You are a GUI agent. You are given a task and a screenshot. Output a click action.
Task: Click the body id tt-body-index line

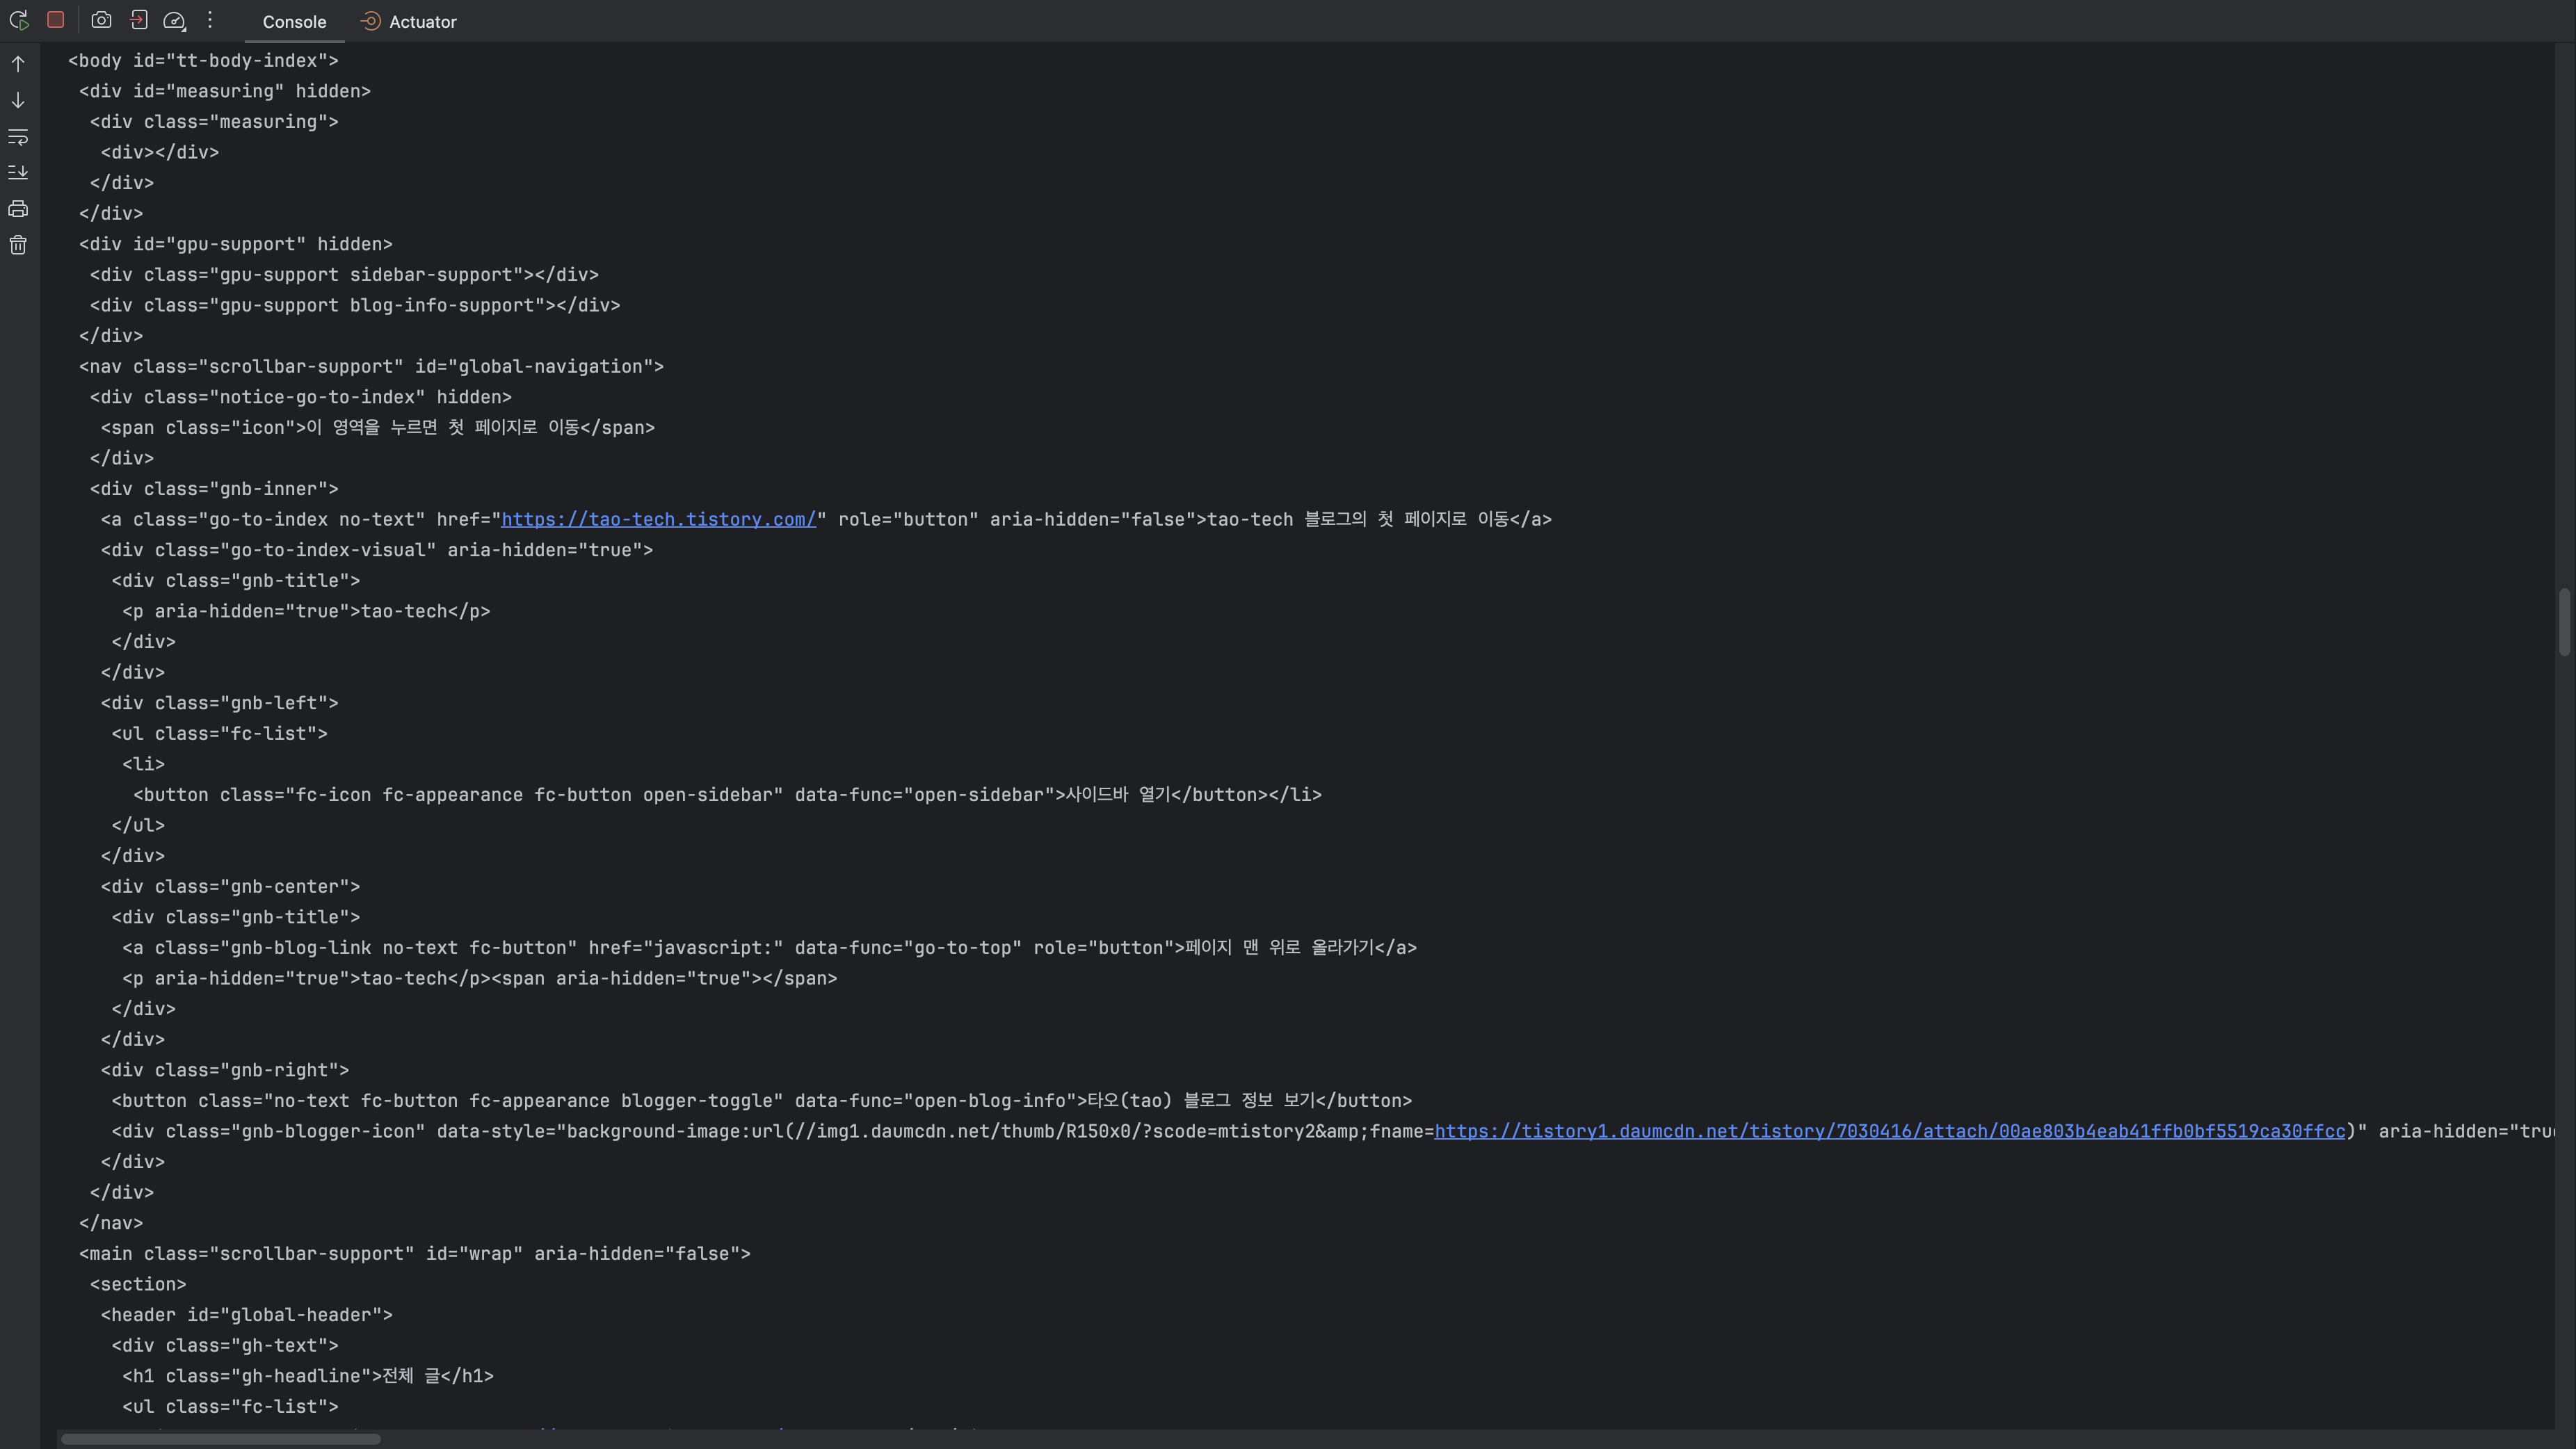(x=203, y=61)
